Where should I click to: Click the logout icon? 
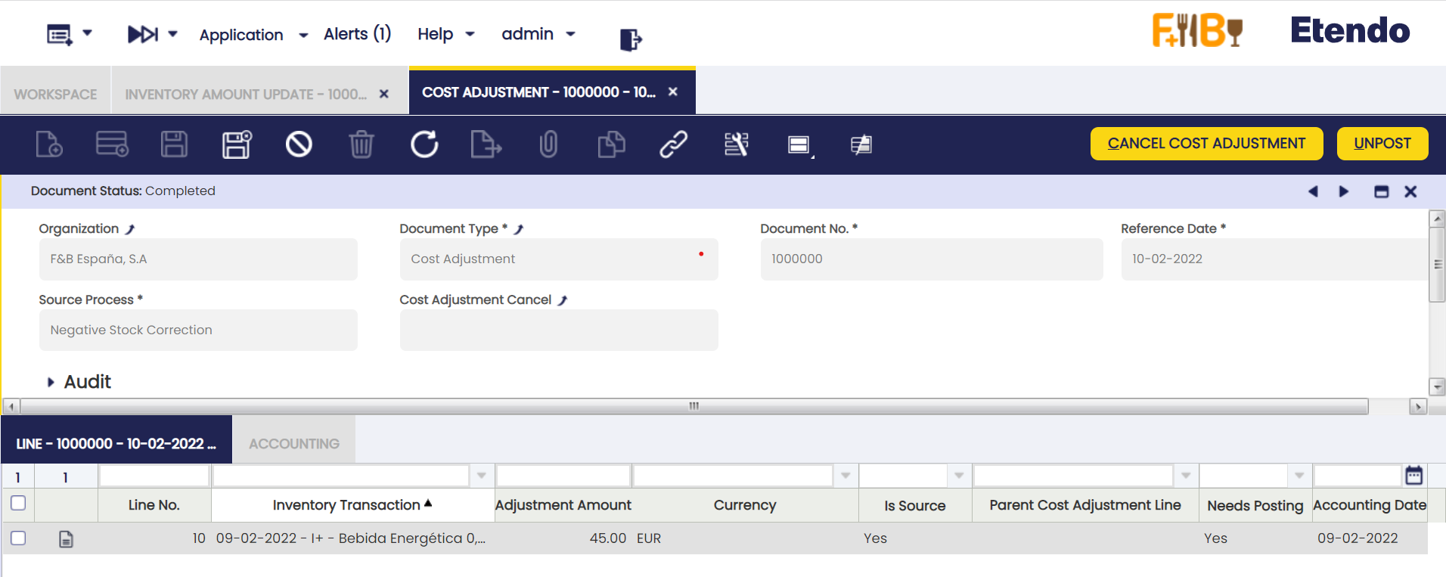(x=631, y=39)
